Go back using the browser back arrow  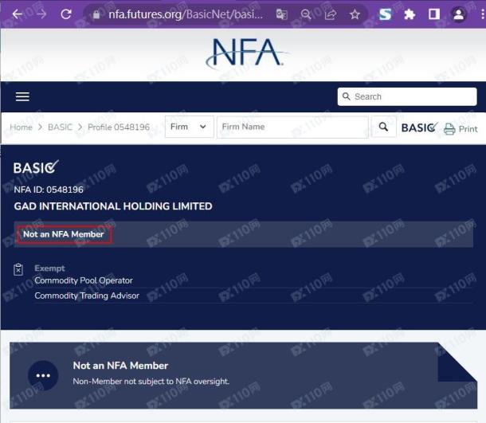[x=17, y=14]
